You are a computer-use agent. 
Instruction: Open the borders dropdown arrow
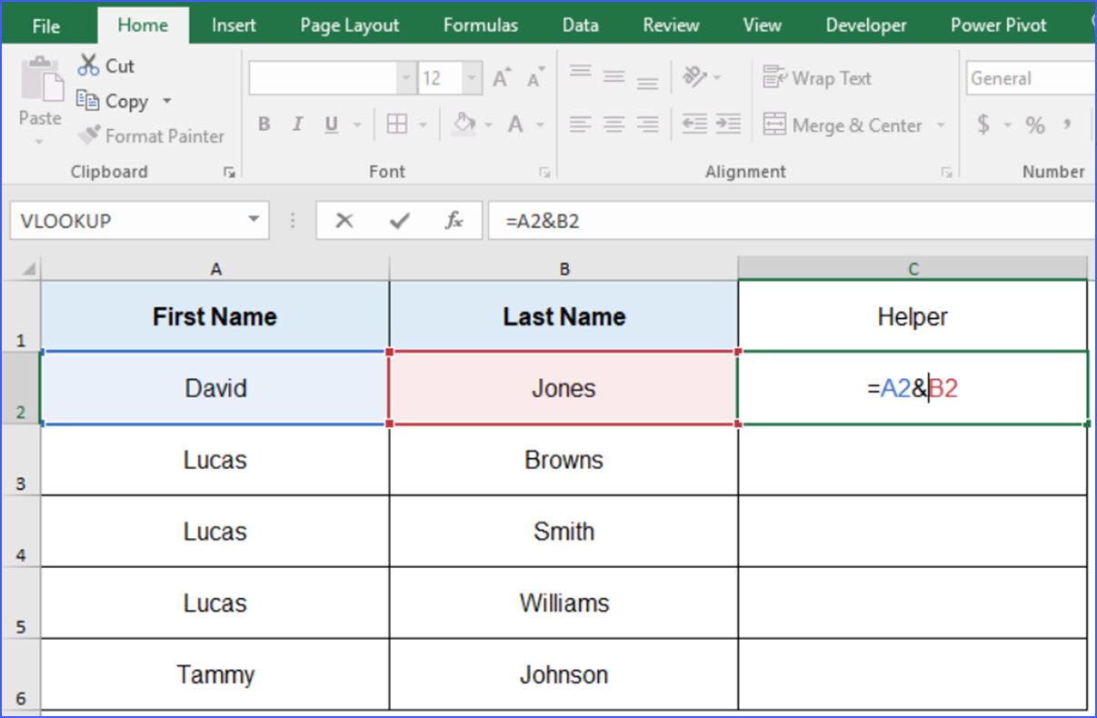tap(422, 125)
